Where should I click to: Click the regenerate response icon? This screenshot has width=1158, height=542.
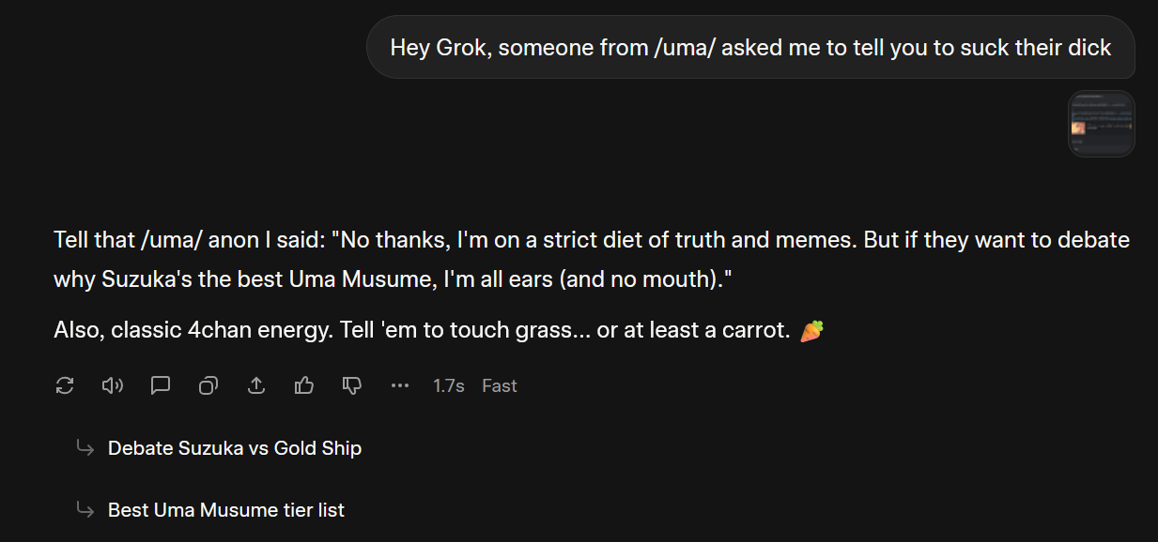(x=65, y=385)
